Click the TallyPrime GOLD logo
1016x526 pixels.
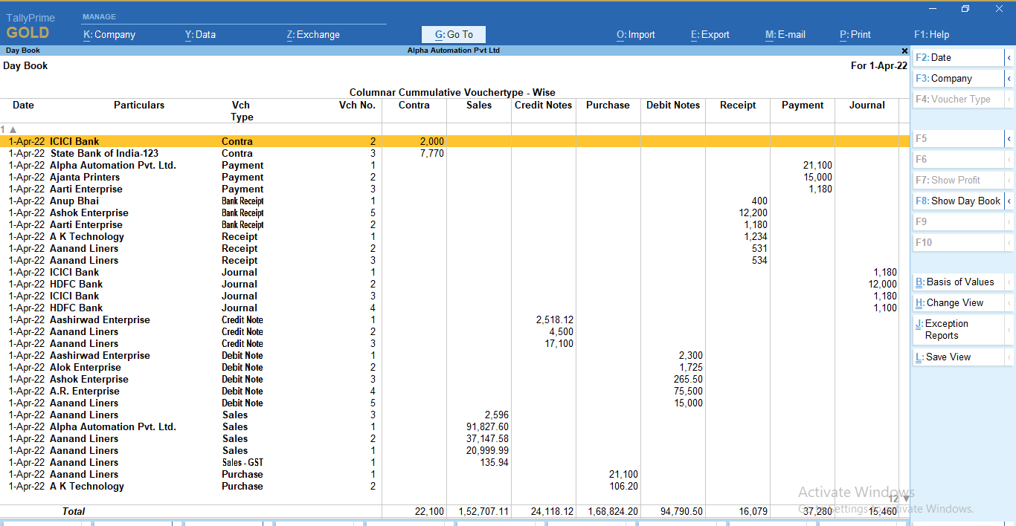tap(30, 25)
